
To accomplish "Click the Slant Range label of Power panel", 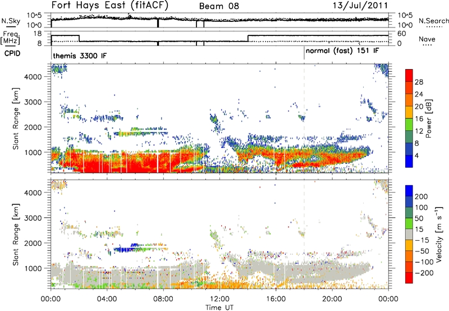I will pos(16,118).
